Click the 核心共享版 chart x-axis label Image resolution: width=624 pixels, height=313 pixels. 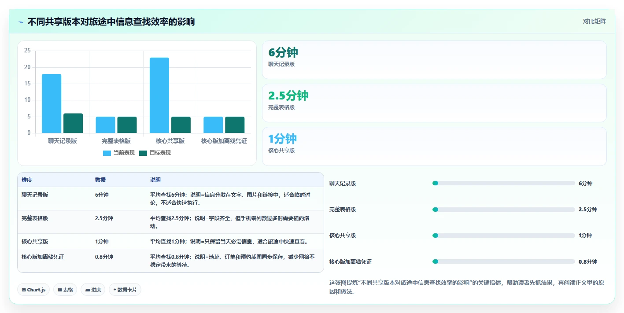[170, 141]
